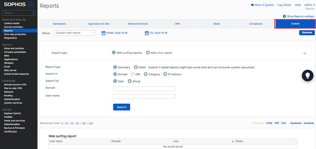Collapse the Search type panel arrow

(x=304, y=53)
